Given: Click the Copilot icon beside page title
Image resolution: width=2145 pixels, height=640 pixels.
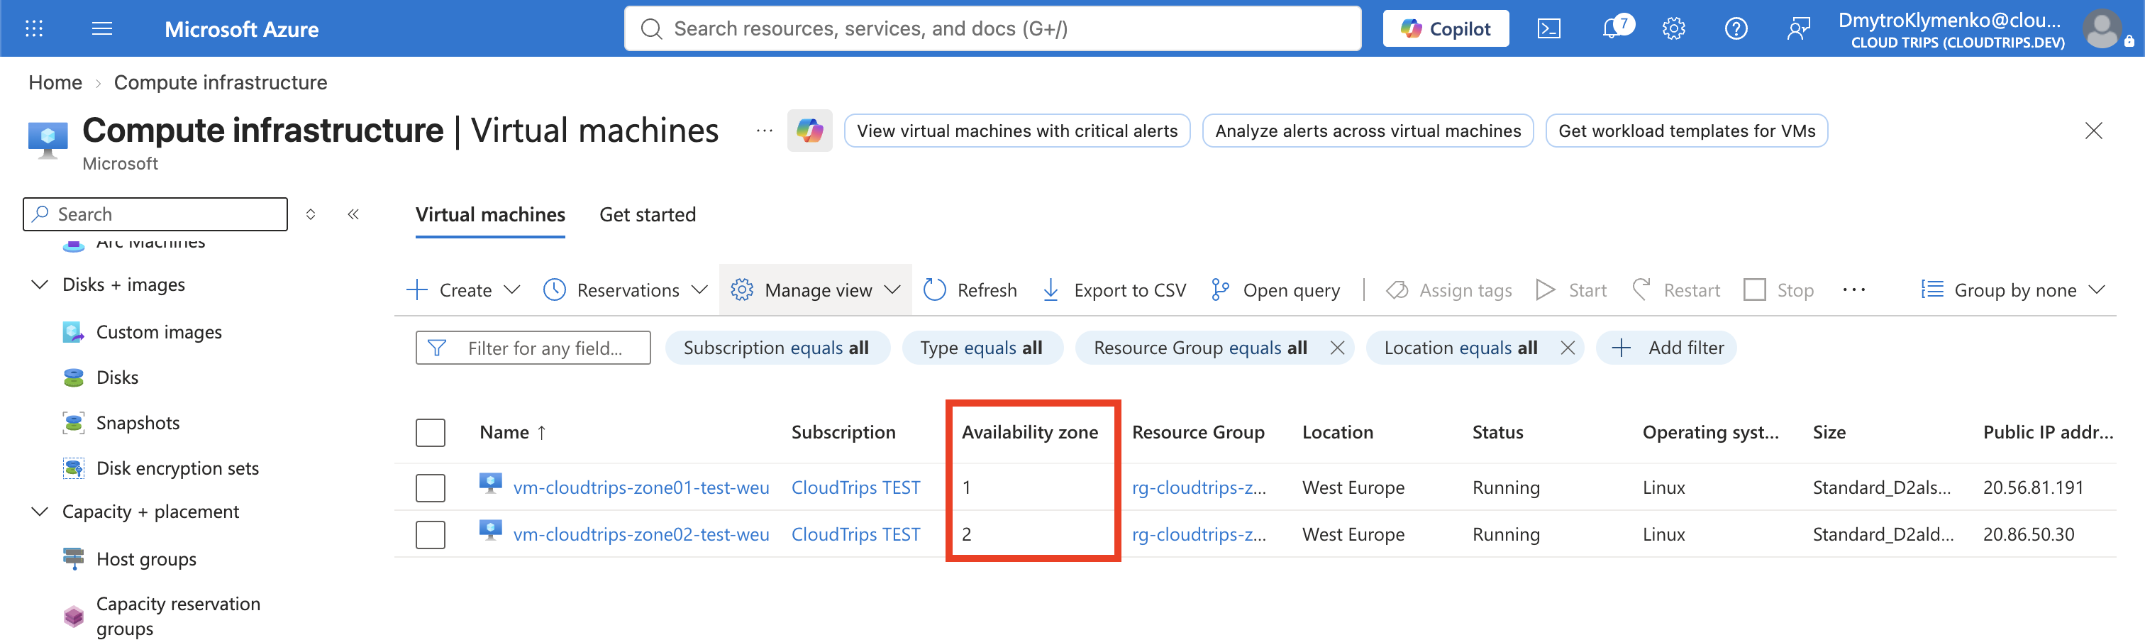Looking at the screenshot, I should (x=809, y=131).
